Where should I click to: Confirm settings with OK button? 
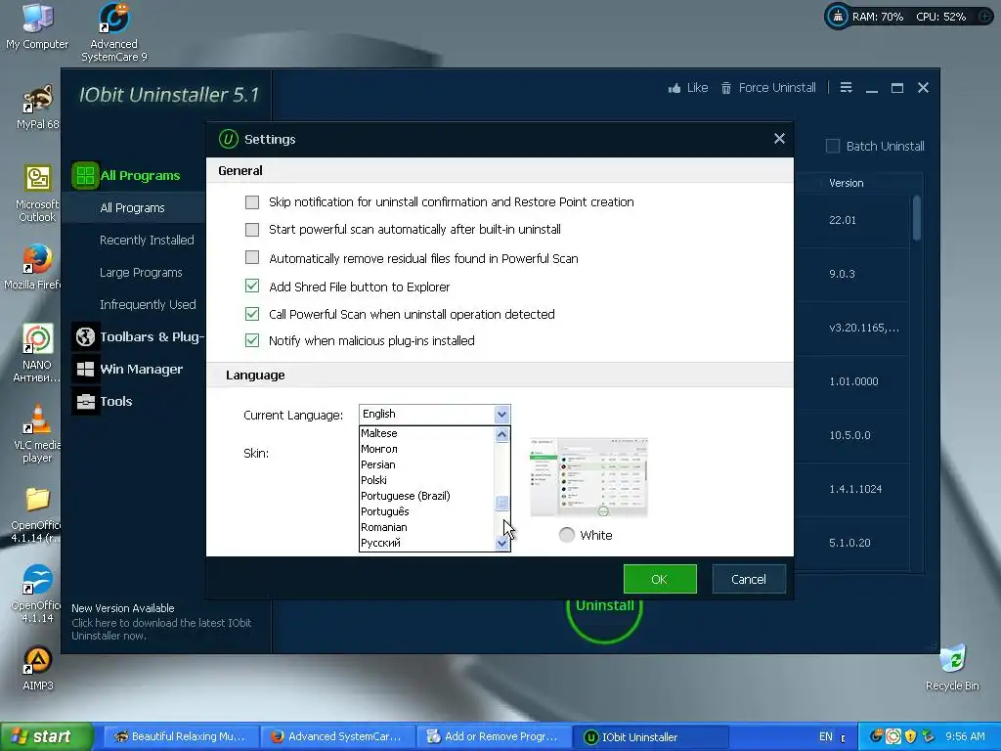click(x=660, y=579)
